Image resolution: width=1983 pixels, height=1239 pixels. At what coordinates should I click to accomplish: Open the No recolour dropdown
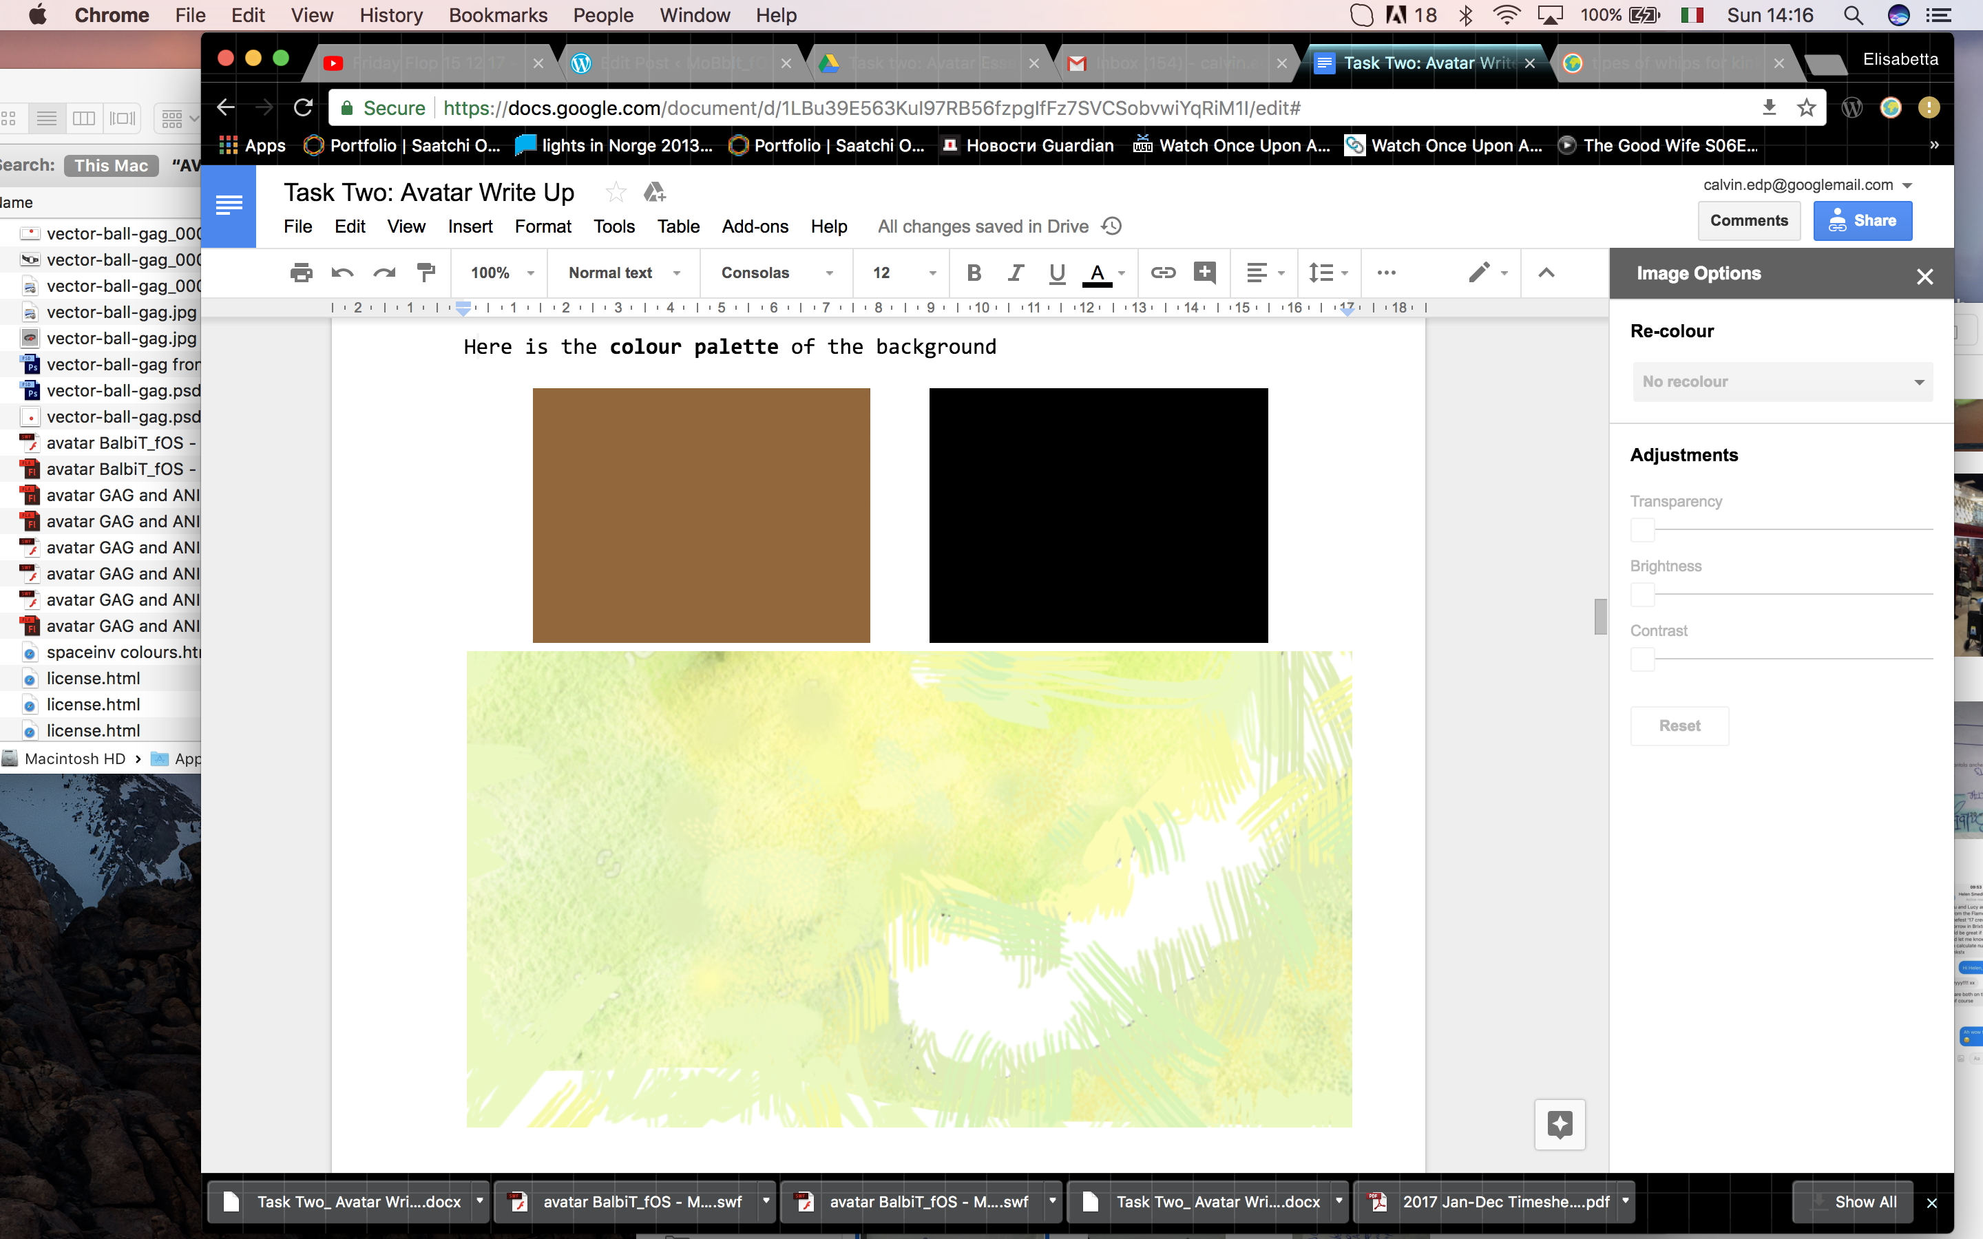[1782, 382]
